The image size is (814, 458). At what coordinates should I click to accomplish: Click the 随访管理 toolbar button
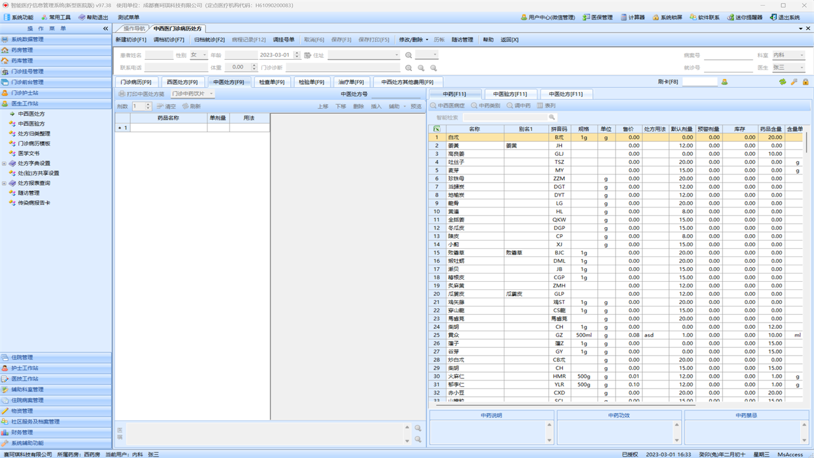pos(462,39)
